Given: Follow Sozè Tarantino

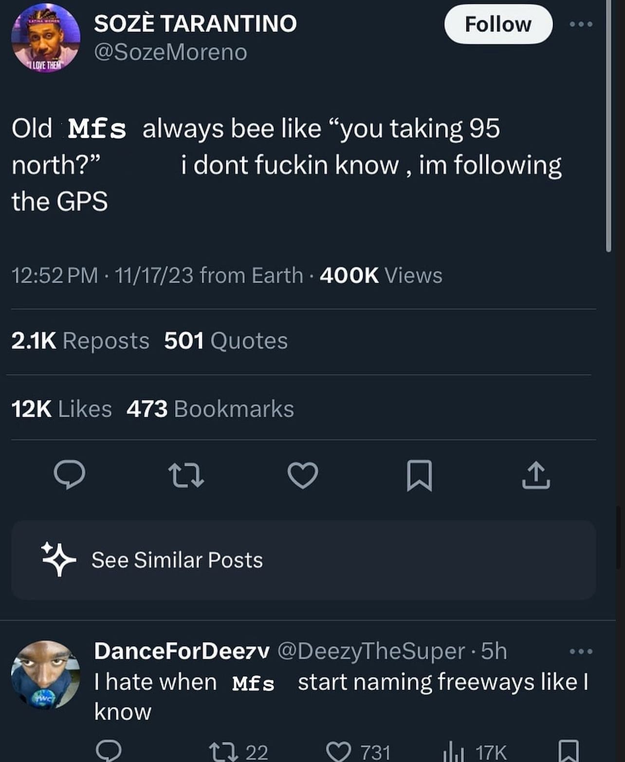Looking at the screenshot, I should pos(498,24).
